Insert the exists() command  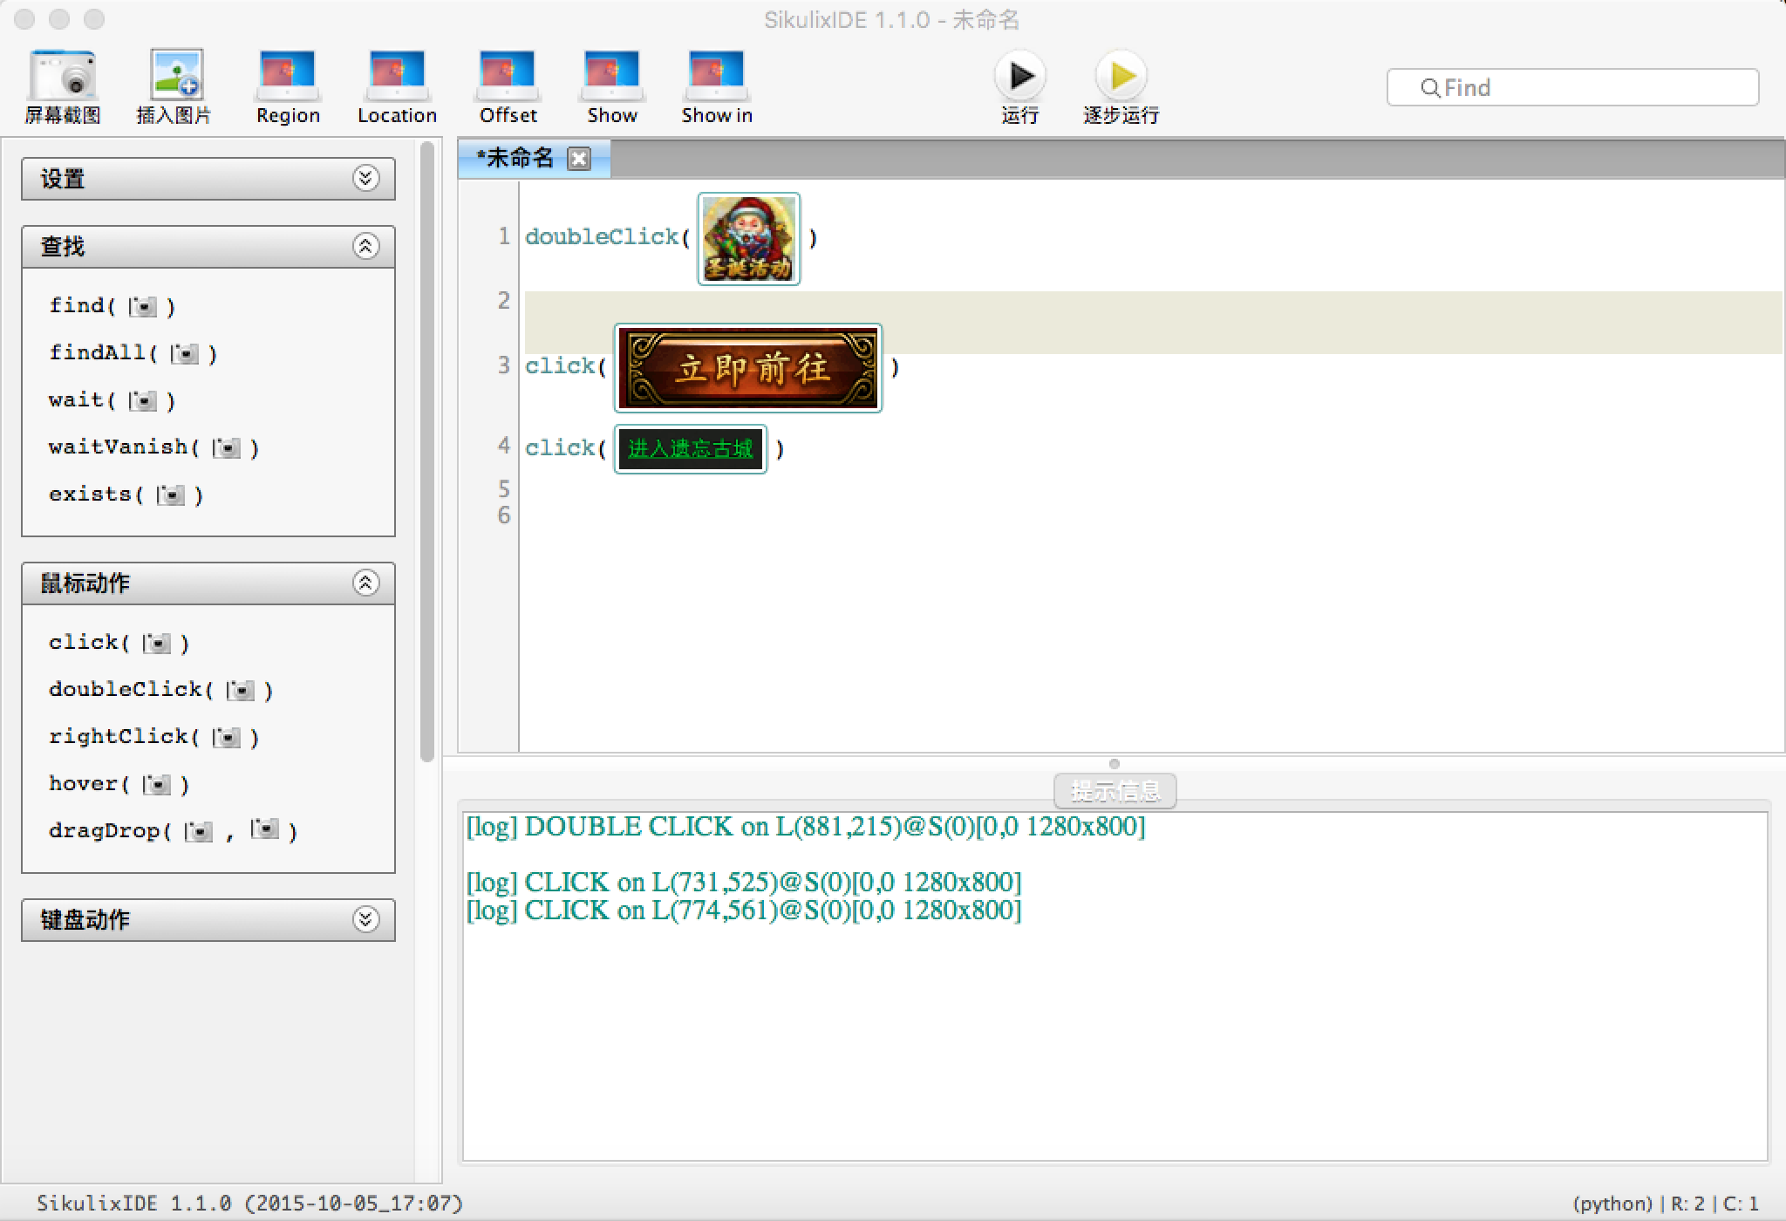tap(126, 495)
